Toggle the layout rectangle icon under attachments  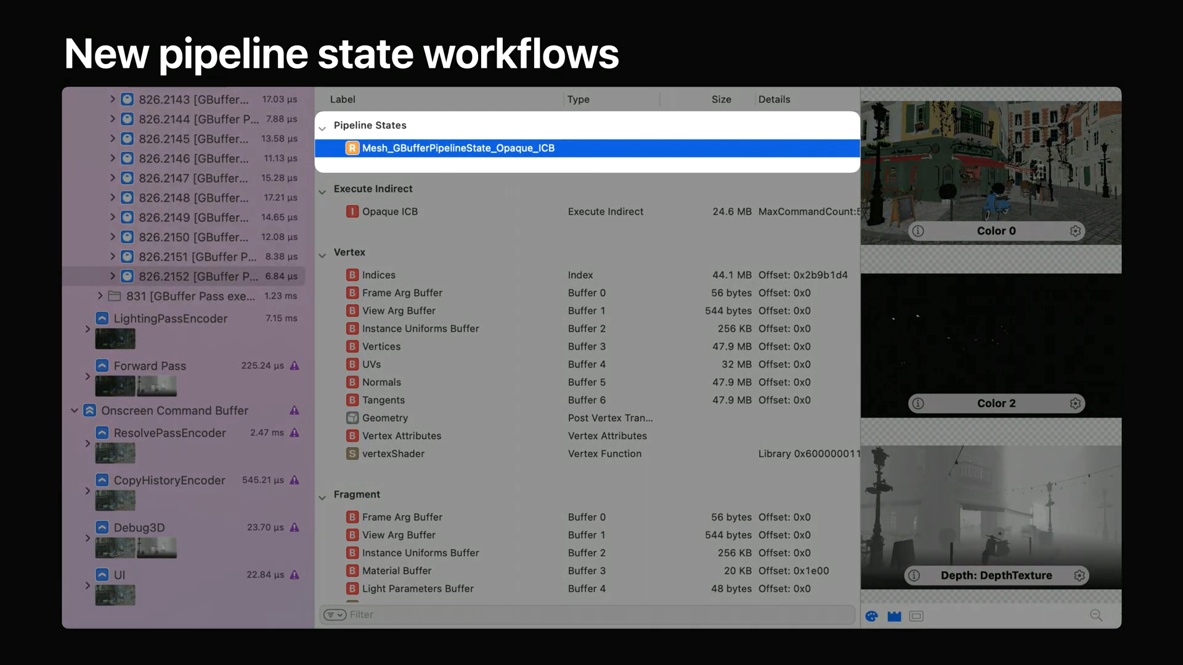point(916,616)
